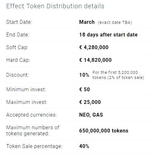The image size is (151, 154).
Task: Select the Accepted currencies label
Action: [31, 115]
